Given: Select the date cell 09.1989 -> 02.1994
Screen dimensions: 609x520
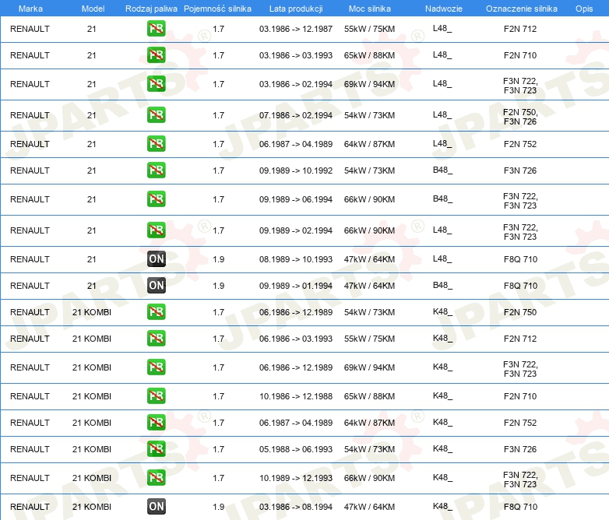Looking at the screenshot, I should click(296, 230).
